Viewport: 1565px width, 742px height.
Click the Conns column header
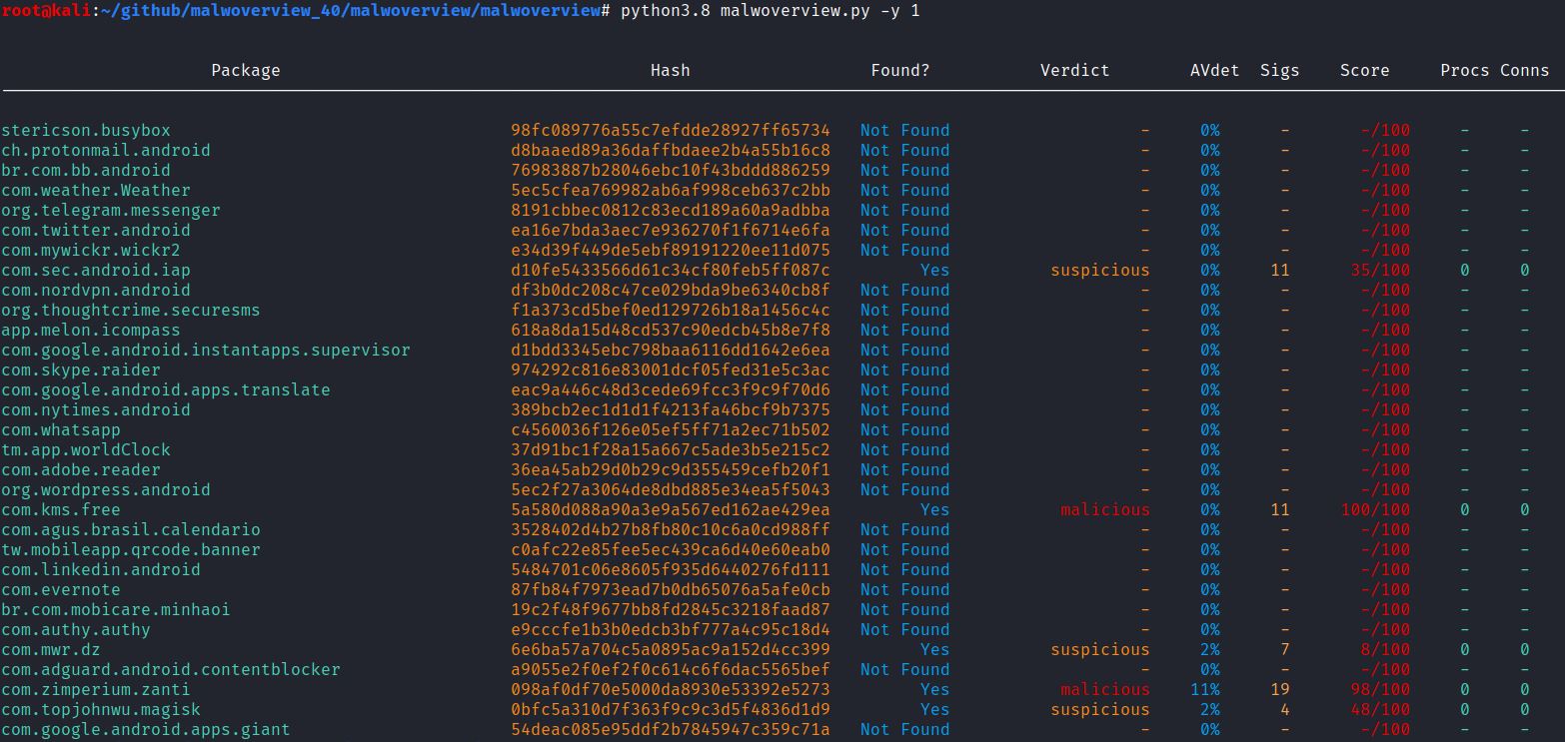[x=1525, y=70]
